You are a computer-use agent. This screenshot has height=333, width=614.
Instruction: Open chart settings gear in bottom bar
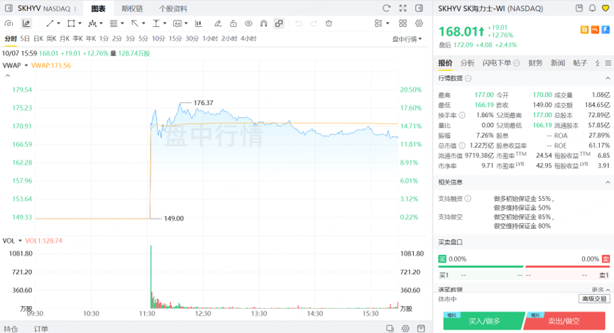406,328
